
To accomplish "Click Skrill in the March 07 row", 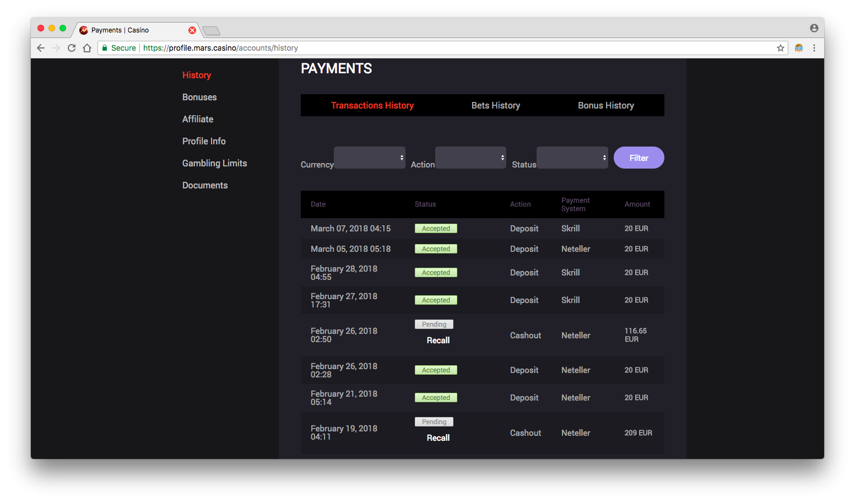I will pyautogui.click(x=570, y=229).
